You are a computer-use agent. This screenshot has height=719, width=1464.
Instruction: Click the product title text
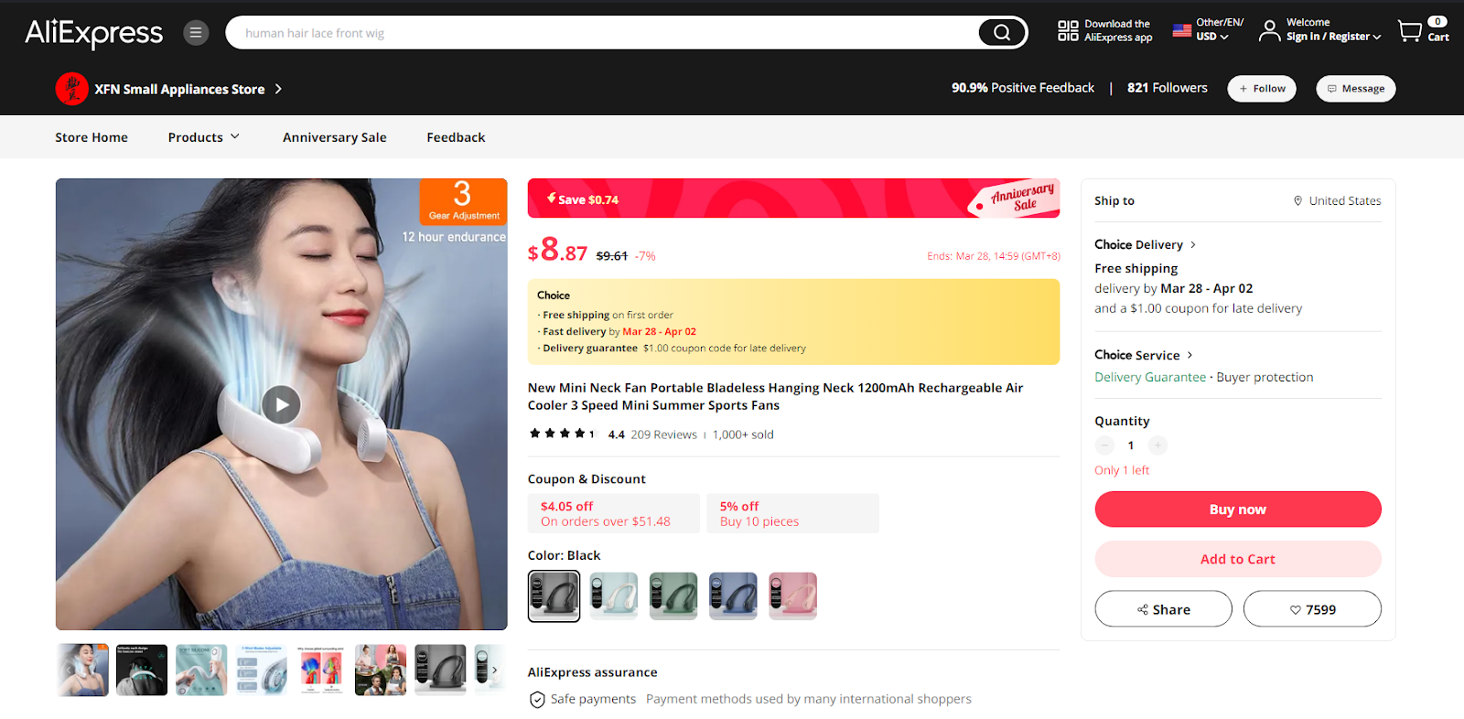click(x=776, y=396)
